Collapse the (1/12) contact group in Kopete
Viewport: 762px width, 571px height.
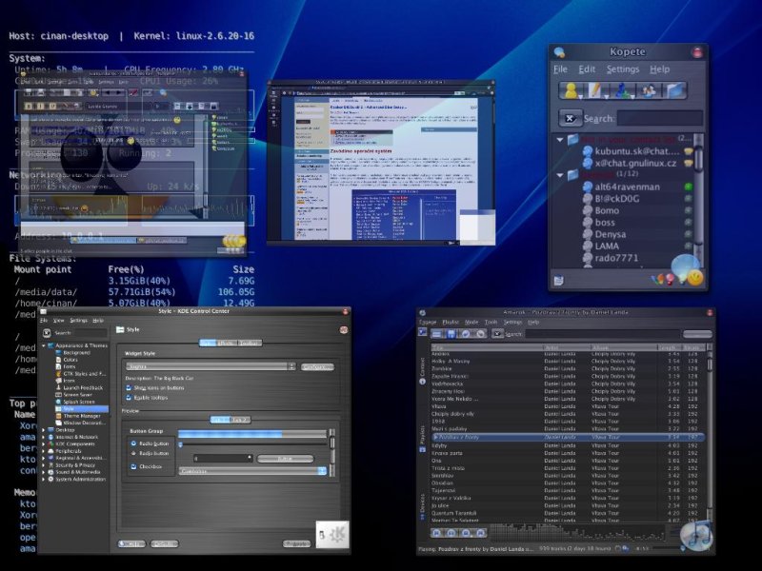[560, 175]
